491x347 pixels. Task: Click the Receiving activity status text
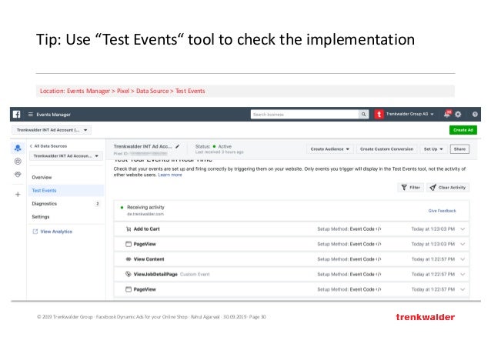tap(145, 207)
